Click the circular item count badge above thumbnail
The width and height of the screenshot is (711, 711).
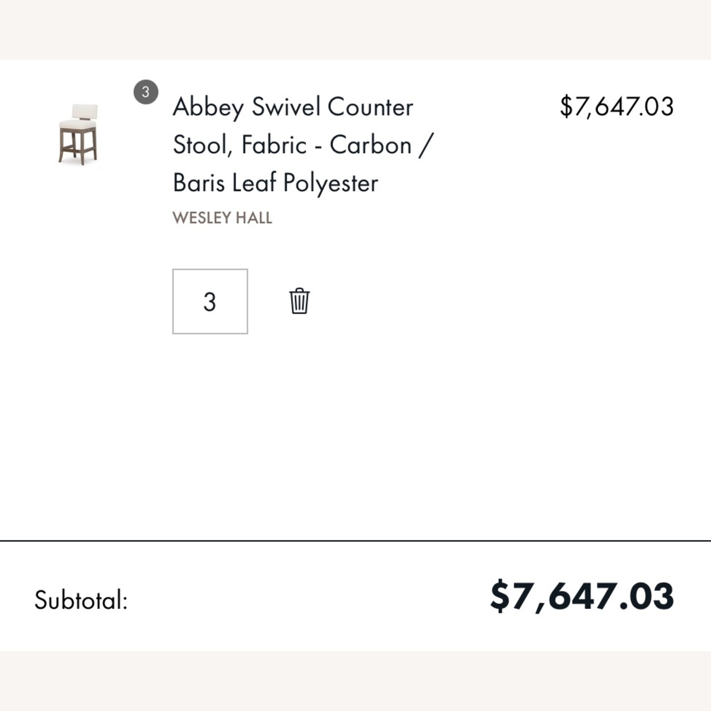pos(146,92)
